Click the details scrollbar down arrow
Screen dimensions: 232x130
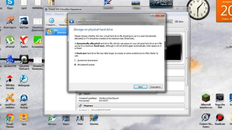pos(187,109)
